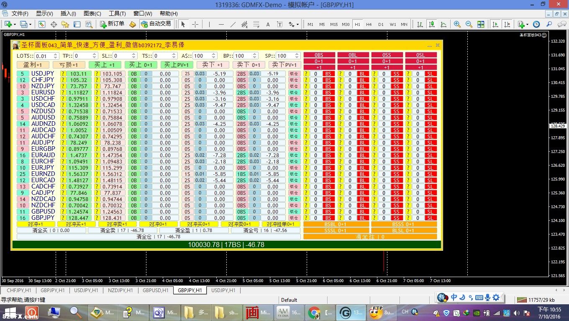Image resolution: width=569 pixels, height=321 pixels.
Task: Open MetaEditor yellow book icon
Action: (133, 24)
